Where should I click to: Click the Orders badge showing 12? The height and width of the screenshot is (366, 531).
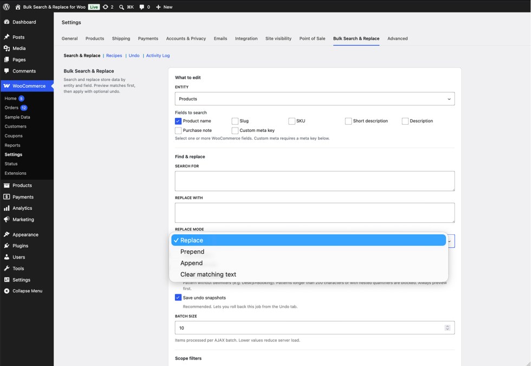point(24,108)
